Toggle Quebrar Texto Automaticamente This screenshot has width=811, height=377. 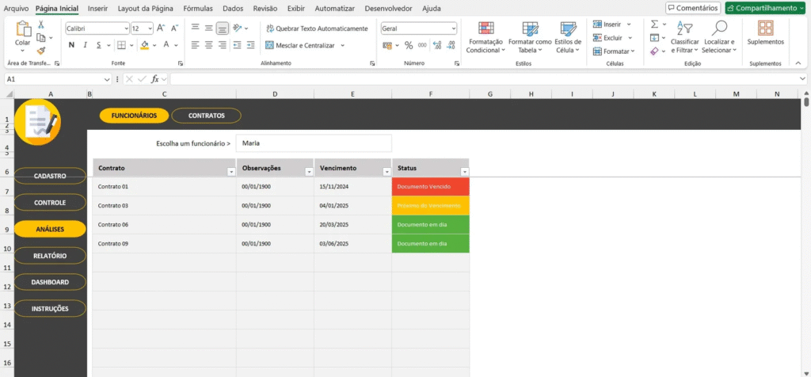316,28
